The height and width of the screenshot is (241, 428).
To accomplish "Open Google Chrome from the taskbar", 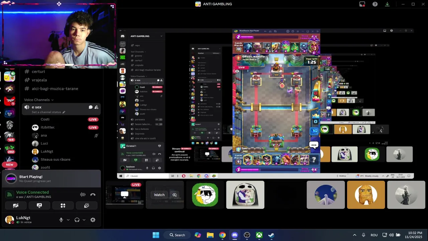I will point(222,235).
